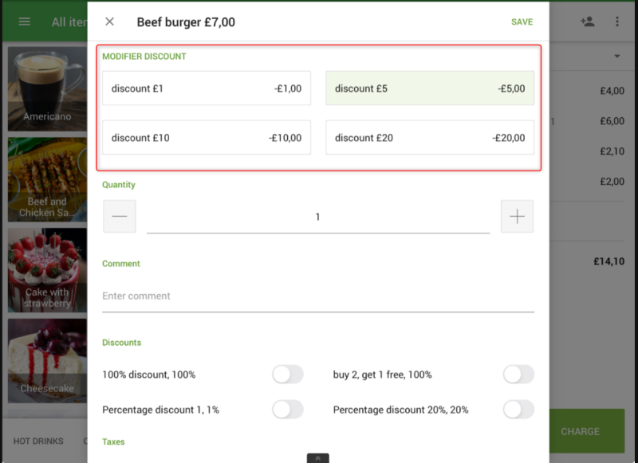638x463 pixels.
Task: Expand the ticket dropdown arrow
Action: click(x=617, y=56)
